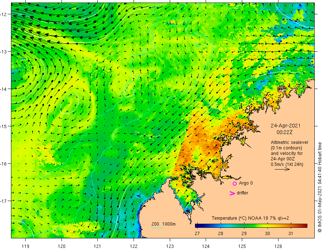Click the IMOS copyright timestamp text
This screenshot has height=249, width=322.
(x=319, y=187)
